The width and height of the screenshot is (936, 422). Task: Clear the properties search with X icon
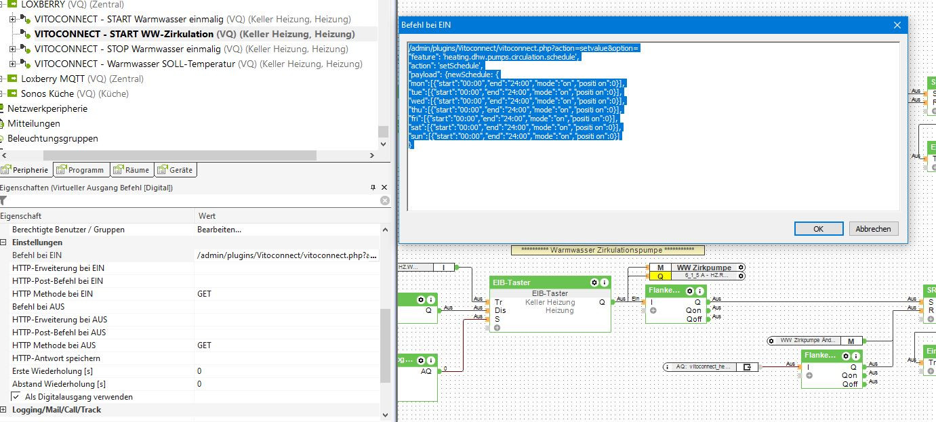tap(384, 201)
